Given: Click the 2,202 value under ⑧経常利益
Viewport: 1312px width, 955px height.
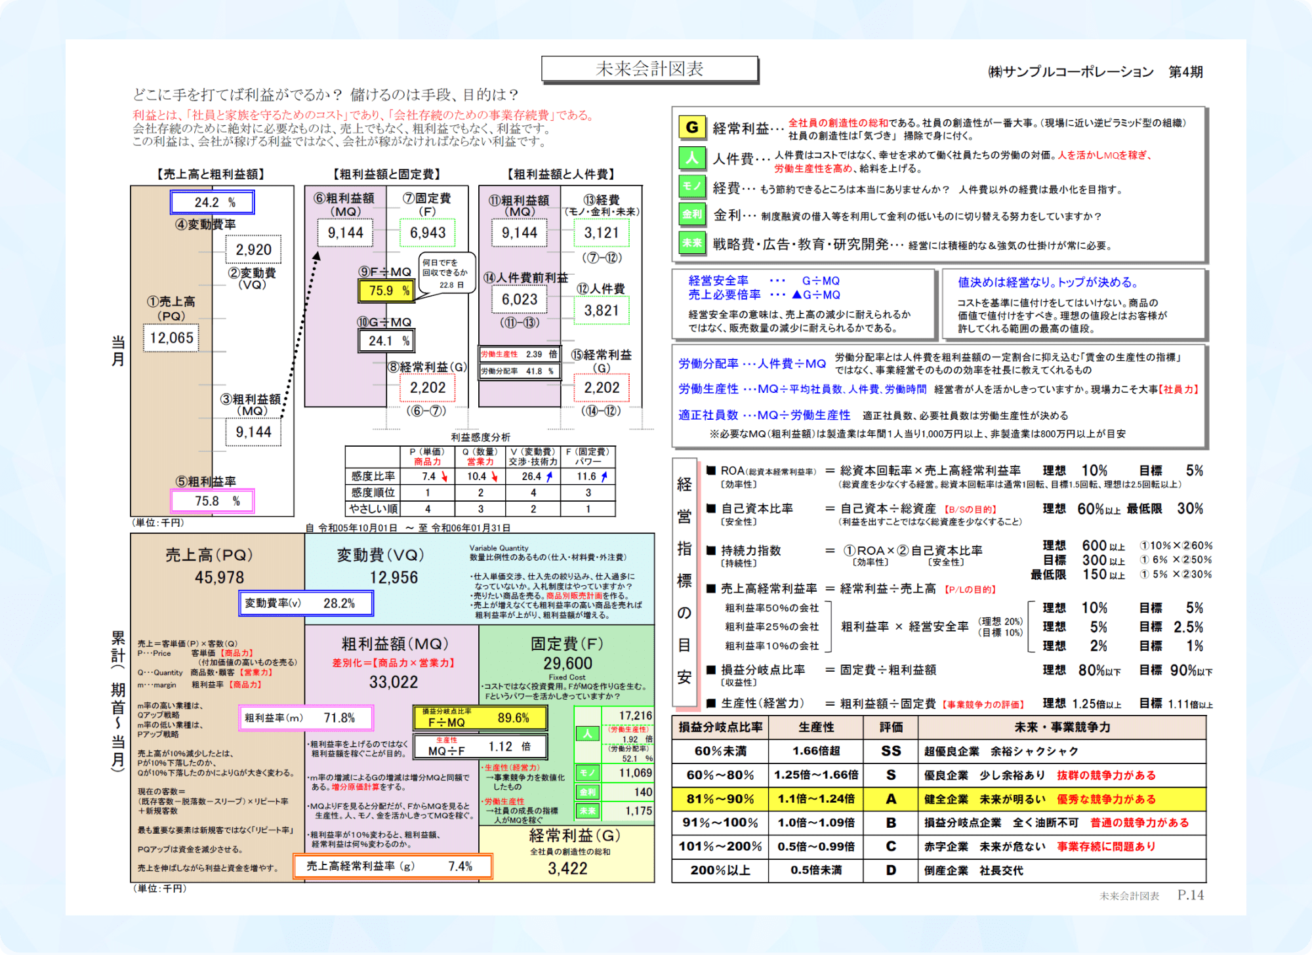Looking at the screenshot, I should click(428, 388).
